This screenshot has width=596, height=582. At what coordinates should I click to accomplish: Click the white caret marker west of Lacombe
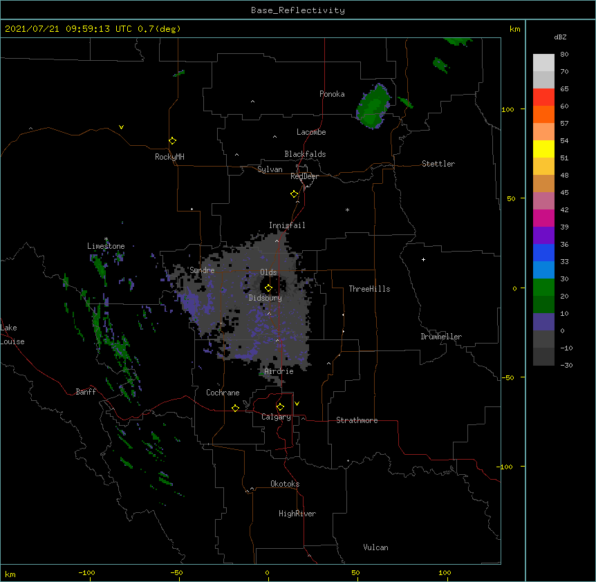[274, 137]
